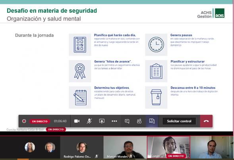Toggle the muted microphone in the call toolbar

tap(89, 121)
